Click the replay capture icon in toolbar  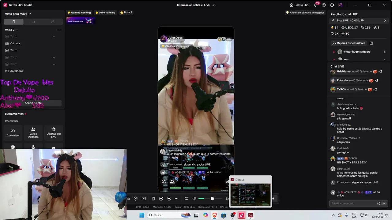[169, 199]
